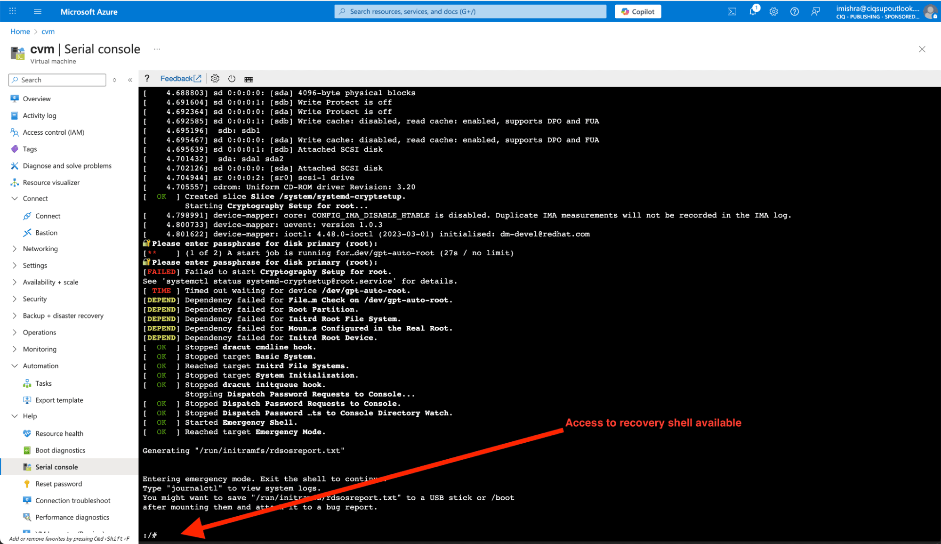941x544 pixels.
Task: Click the Copilot button
Action: [x=637, y=11]
